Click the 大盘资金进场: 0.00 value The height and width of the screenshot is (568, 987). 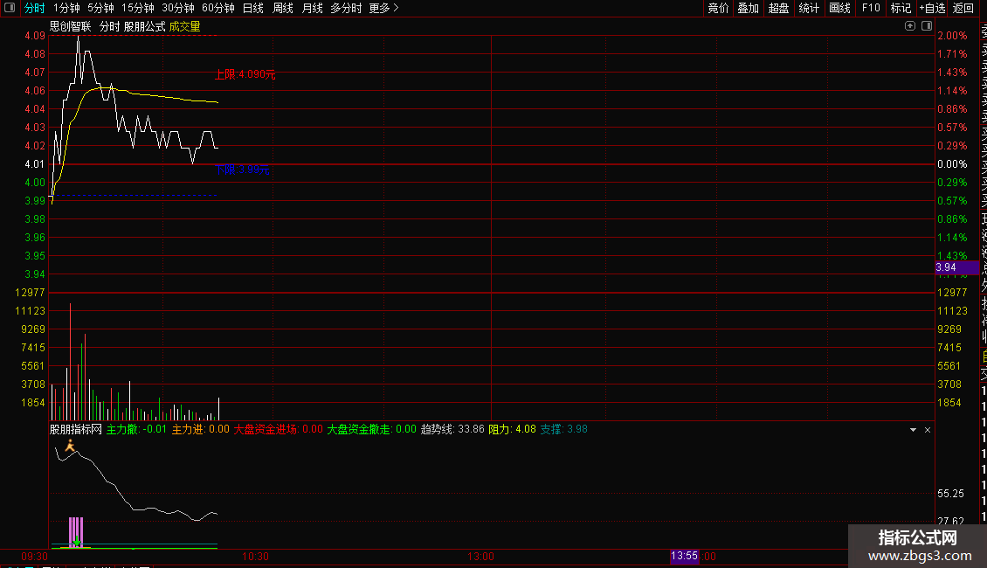click(279, 429)
